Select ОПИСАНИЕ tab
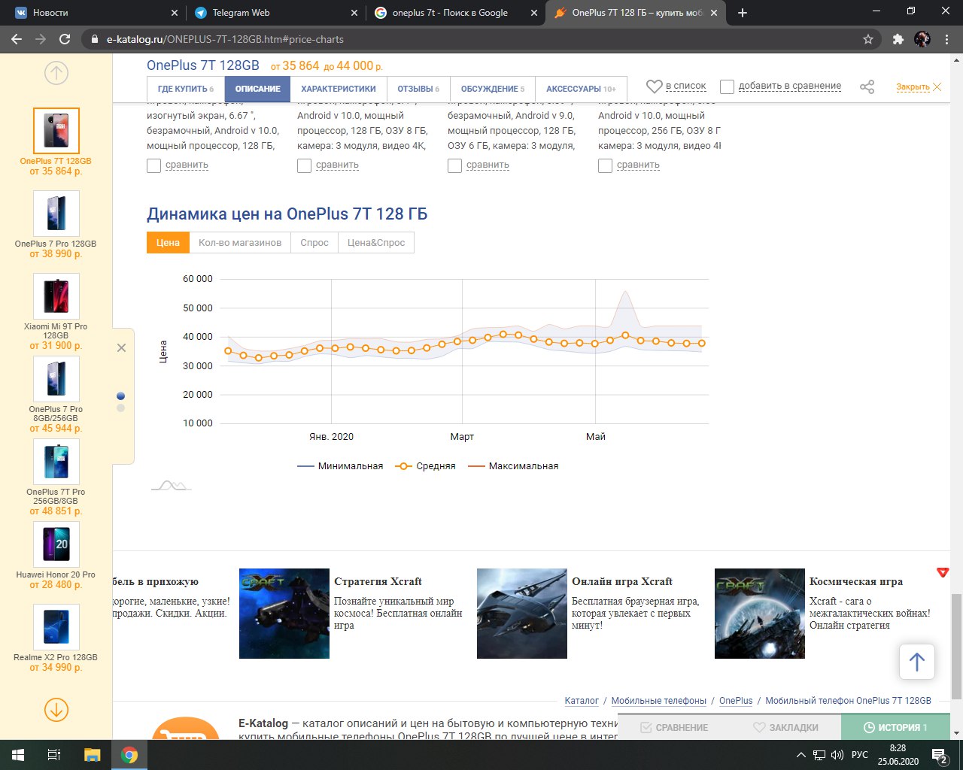The height and width of the screenshot is (770, 963). point(257,89)
